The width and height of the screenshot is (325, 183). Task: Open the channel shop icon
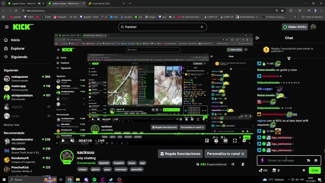pos(274,170)
